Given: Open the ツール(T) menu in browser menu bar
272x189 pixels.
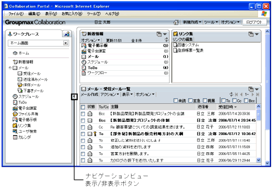Looking at the screenshot, I should (94, 14).
